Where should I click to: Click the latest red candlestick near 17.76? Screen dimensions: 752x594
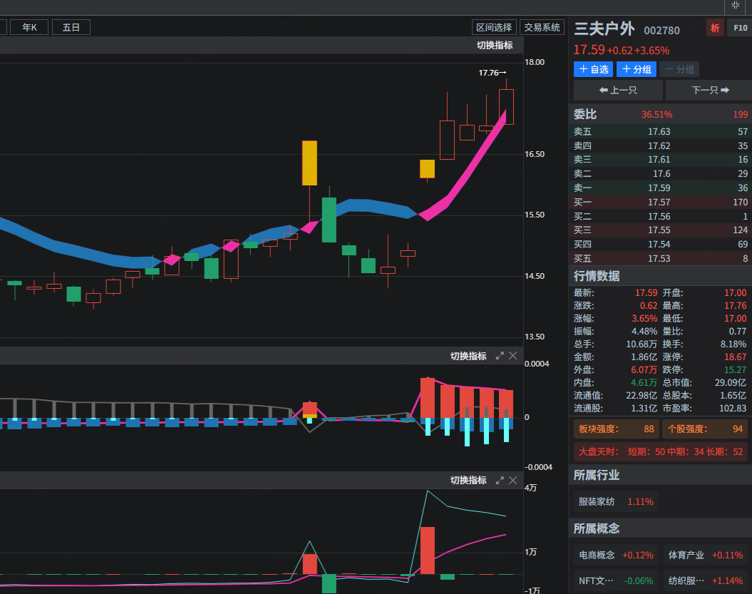click(506, 107)
